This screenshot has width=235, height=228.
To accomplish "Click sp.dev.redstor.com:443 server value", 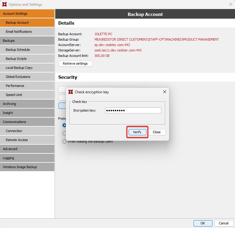I will [x=112, y=45].
